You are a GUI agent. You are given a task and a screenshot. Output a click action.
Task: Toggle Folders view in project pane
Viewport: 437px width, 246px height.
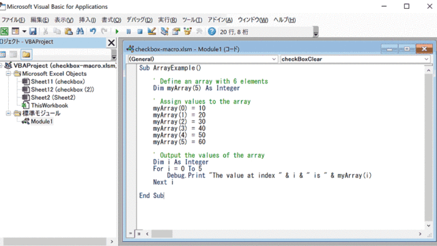[26, 55]
